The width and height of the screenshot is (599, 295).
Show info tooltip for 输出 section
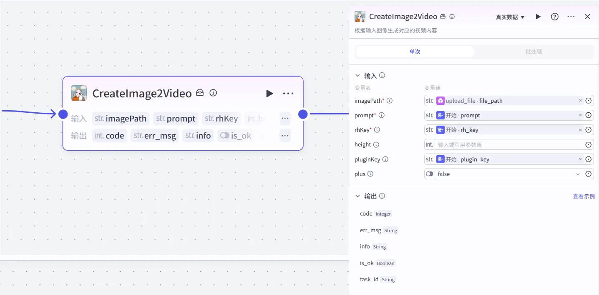382,196
